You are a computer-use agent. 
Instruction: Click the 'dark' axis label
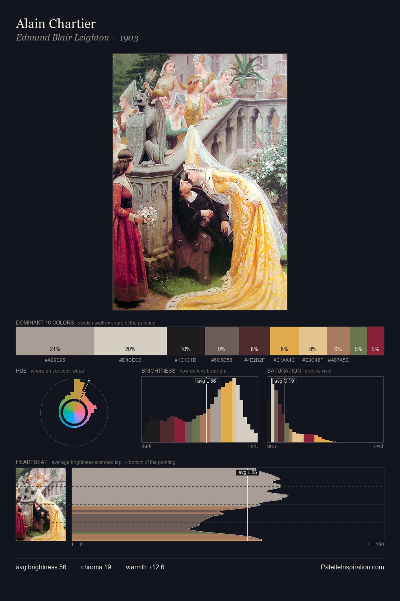click(146, 446)
